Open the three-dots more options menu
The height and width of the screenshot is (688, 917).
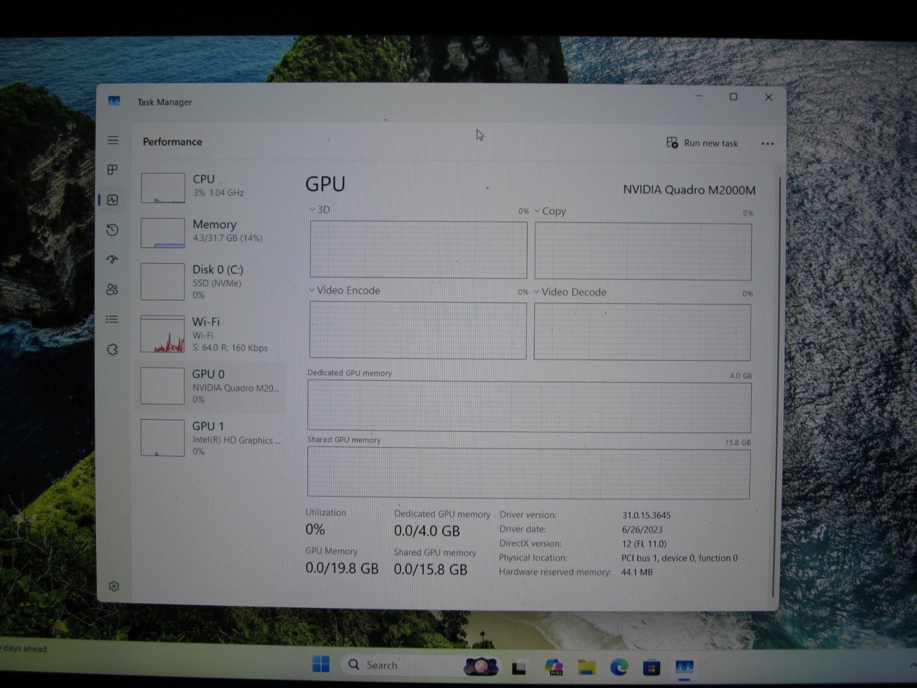coord(767,144)
